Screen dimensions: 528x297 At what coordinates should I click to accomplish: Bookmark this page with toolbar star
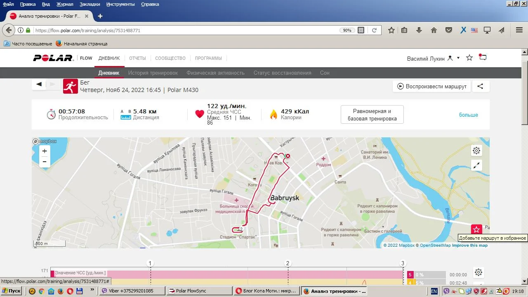click(391, 30)
